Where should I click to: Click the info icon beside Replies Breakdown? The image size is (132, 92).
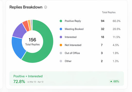[46, 7]
